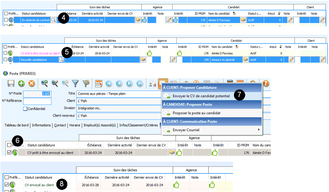The image size is (329, 192).
Task: Click the Save diskette icon in toolbar
Action: [x=11, y=83]
